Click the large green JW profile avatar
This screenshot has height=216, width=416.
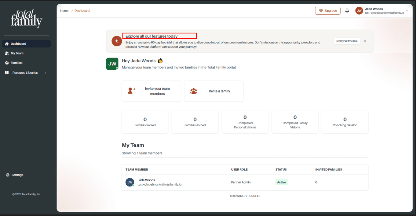coord(112,64)
